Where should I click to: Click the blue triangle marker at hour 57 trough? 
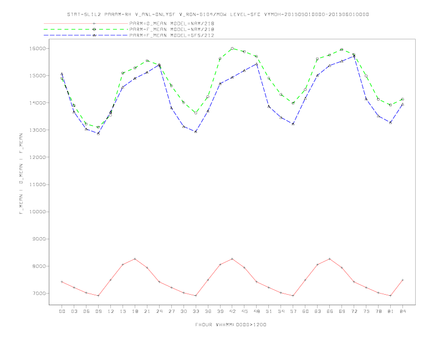pyautogui.click(x=293, y=124)
